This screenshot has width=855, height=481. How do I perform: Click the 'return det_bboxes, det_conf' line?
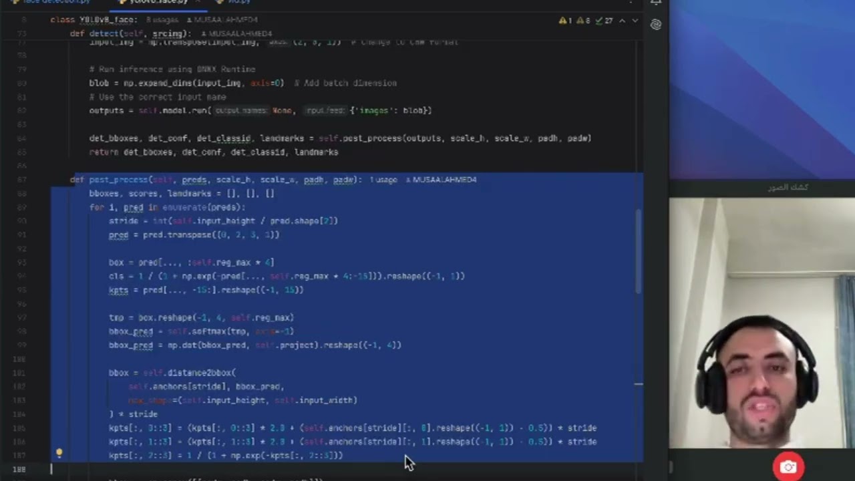(214, 152)
